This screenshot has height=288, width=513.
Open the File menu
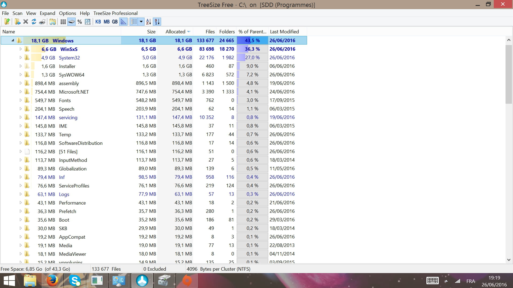coord(5,13)
